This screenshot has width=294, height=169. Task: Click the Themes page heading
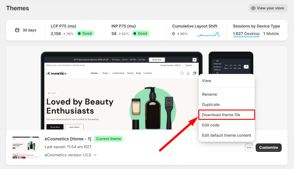click(x=17, y=8)
